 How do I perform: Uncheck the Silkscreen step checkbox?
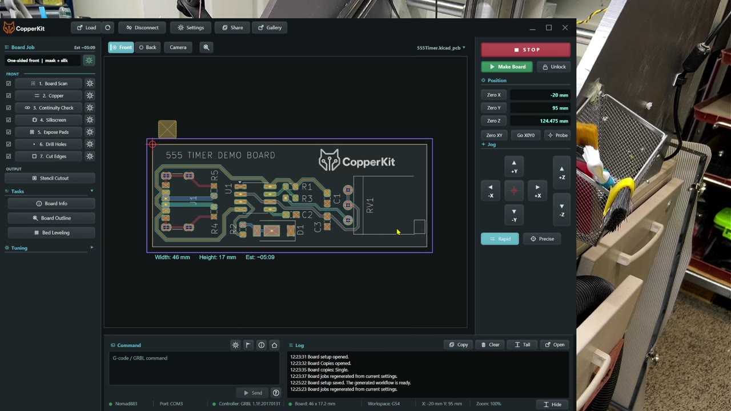[x=9, y=120]
